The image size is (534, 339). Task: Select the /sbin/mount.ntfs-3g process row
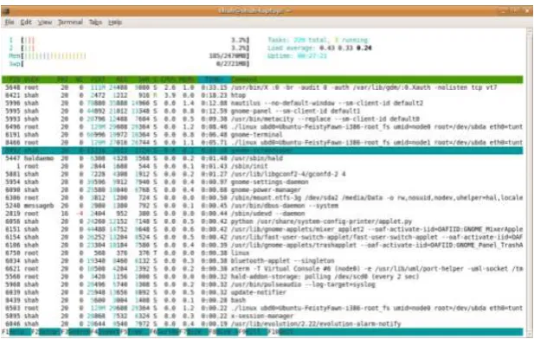pos(262,197)
